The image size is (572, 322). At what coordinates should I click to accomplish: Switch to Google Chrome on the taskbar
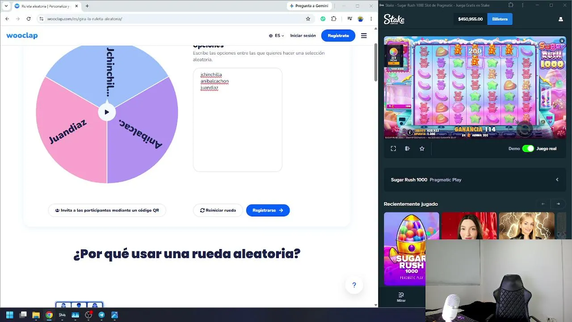49,315
